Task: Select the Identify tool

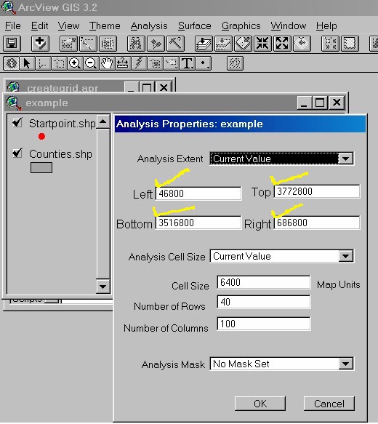Action: coord(11,63)
